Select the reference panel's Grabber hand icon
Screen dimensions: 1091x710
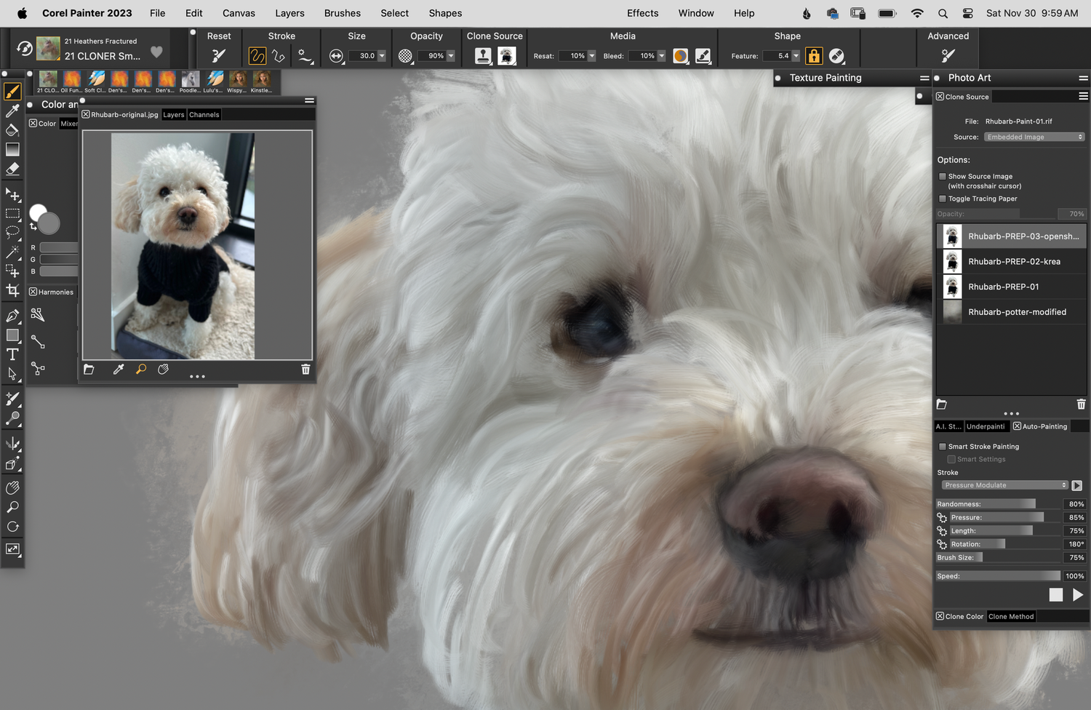click(164, 370)
